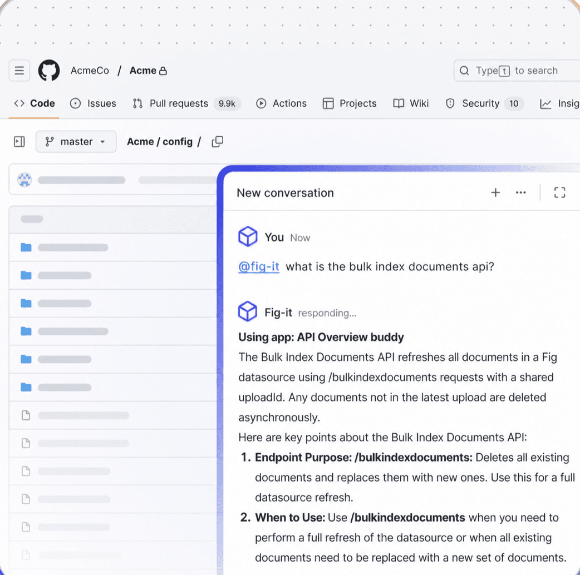Click the You user cube avatar
Image resolution: width=580 pixels, height=575 pixels.
pos(248,236)
